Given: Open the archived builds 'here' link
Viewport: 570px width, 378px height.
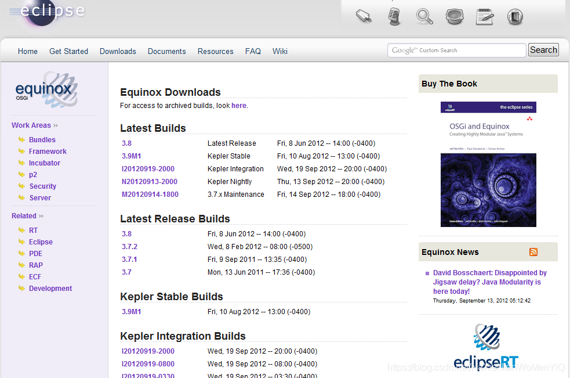Looking at the screenshot, I should click(239, 105).
